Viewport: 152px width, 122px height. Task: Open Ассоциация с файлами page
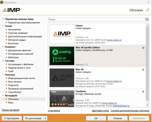21,64
